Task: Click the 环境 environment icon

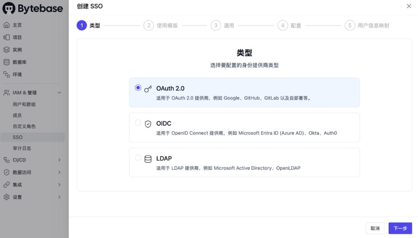Action: coord(7,74)
